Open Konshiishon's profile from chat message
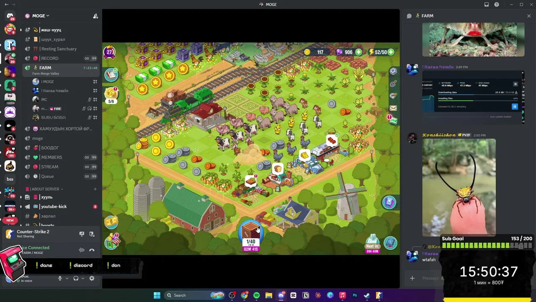The height and width of the screenshot is (302, 536). (x=439, y=135)
